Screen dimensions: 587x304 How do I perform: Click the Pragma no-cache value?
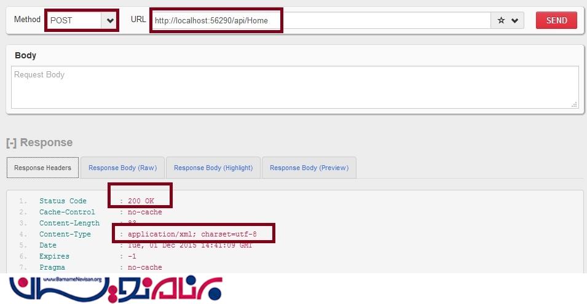click(145, 267)
